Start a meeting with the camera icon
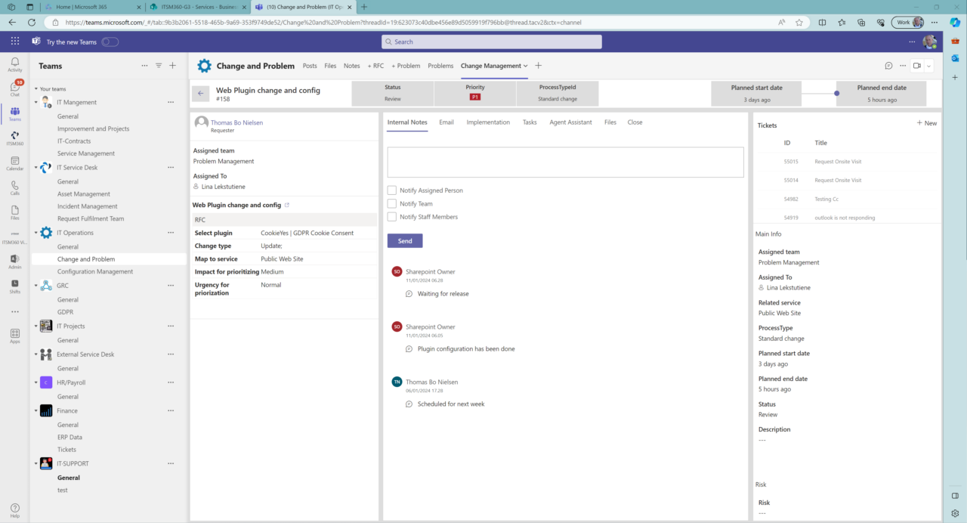The image size is (967, 523). [x=916, y=66]
